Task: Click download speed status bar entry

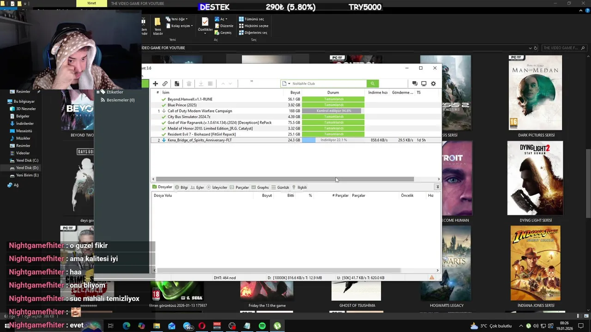Action: point(295,278)
